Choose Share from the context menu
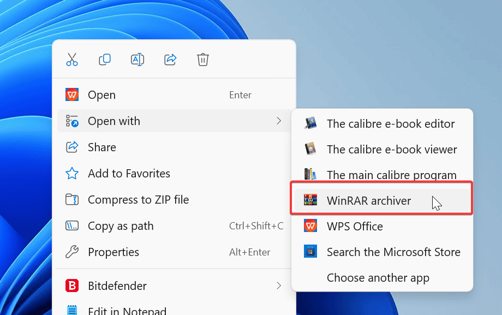The image size is (502, 315). point(174,147)
